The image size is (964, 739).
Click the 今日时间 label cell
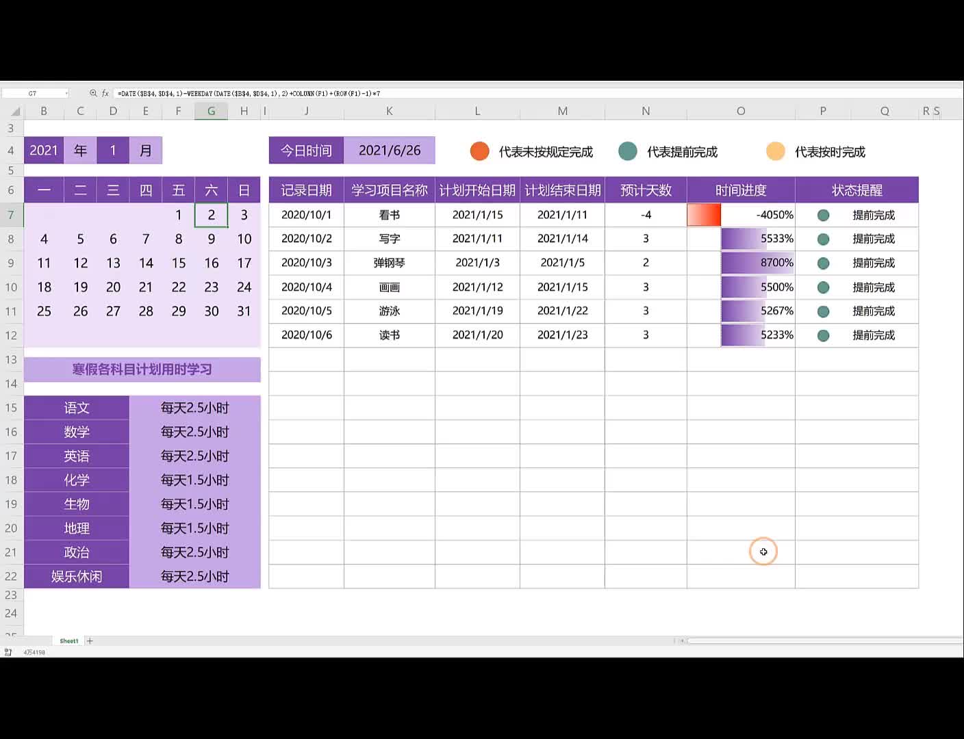(306, 151)
